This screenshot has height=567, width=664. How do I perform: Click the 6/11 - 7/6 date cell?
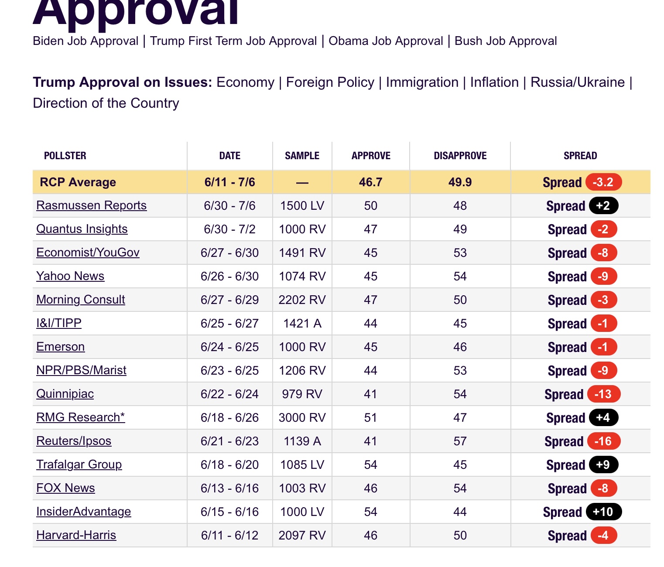[230, 182]
